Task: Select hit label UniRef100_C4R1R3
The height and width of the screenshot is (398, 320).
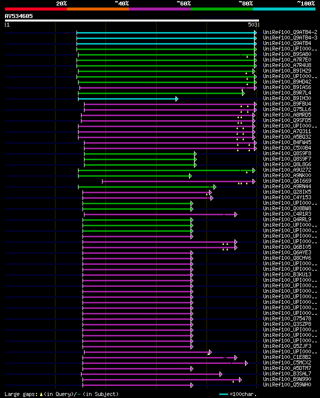Action: [x=287, y=214]
